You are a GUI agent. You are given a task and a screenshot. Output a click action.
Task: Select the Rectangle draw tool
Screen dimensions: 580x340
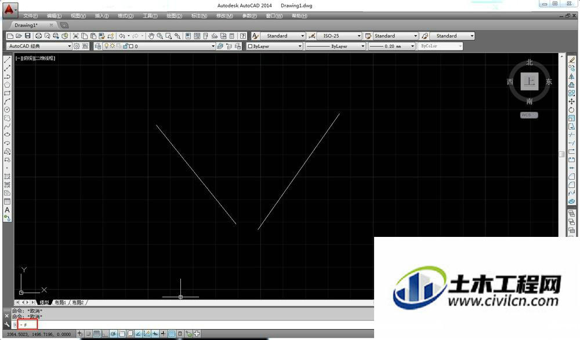click(7, 93)
